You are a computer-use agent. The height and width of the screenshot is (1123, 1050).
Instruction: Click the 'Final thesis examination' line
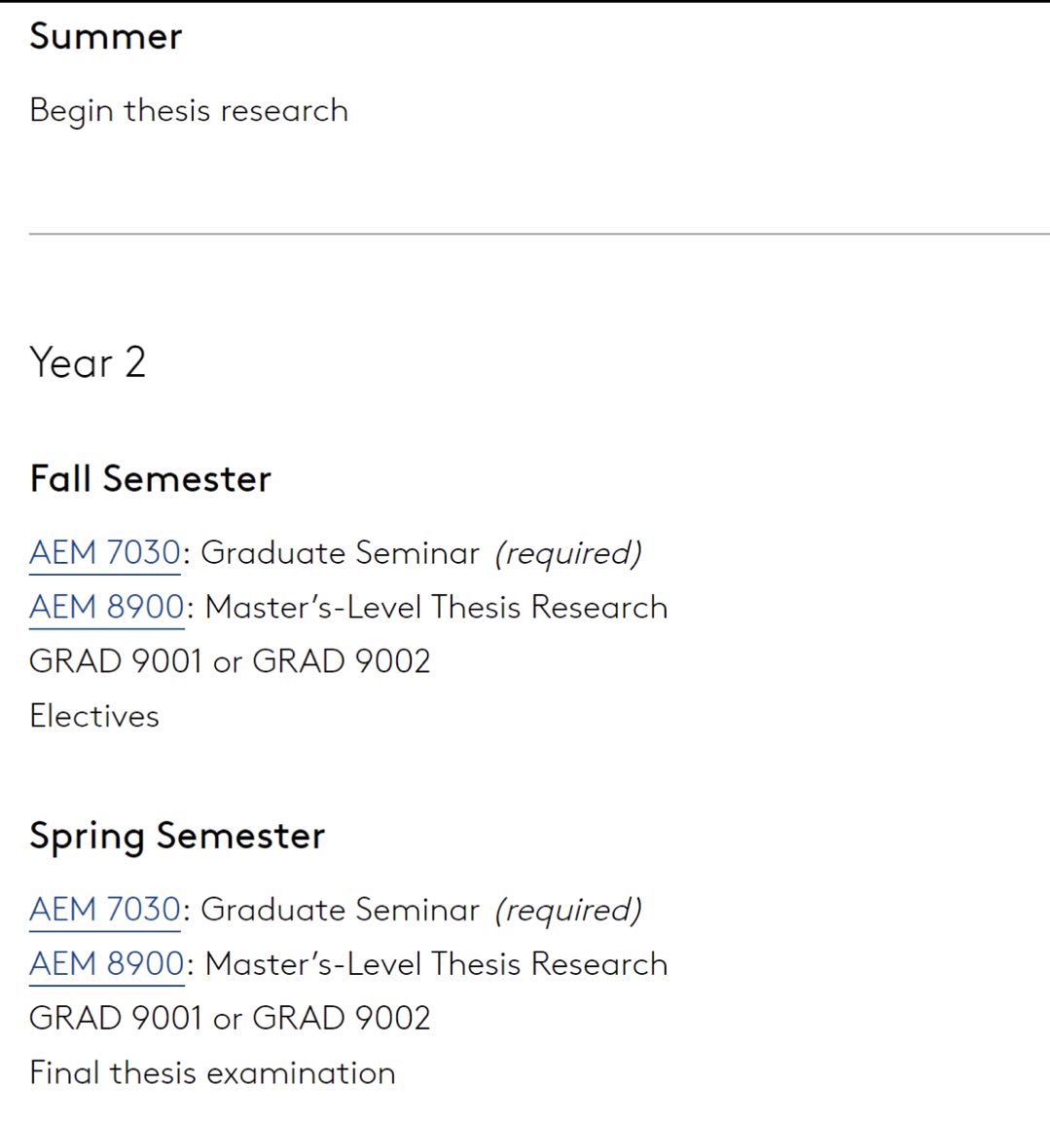212,1073
